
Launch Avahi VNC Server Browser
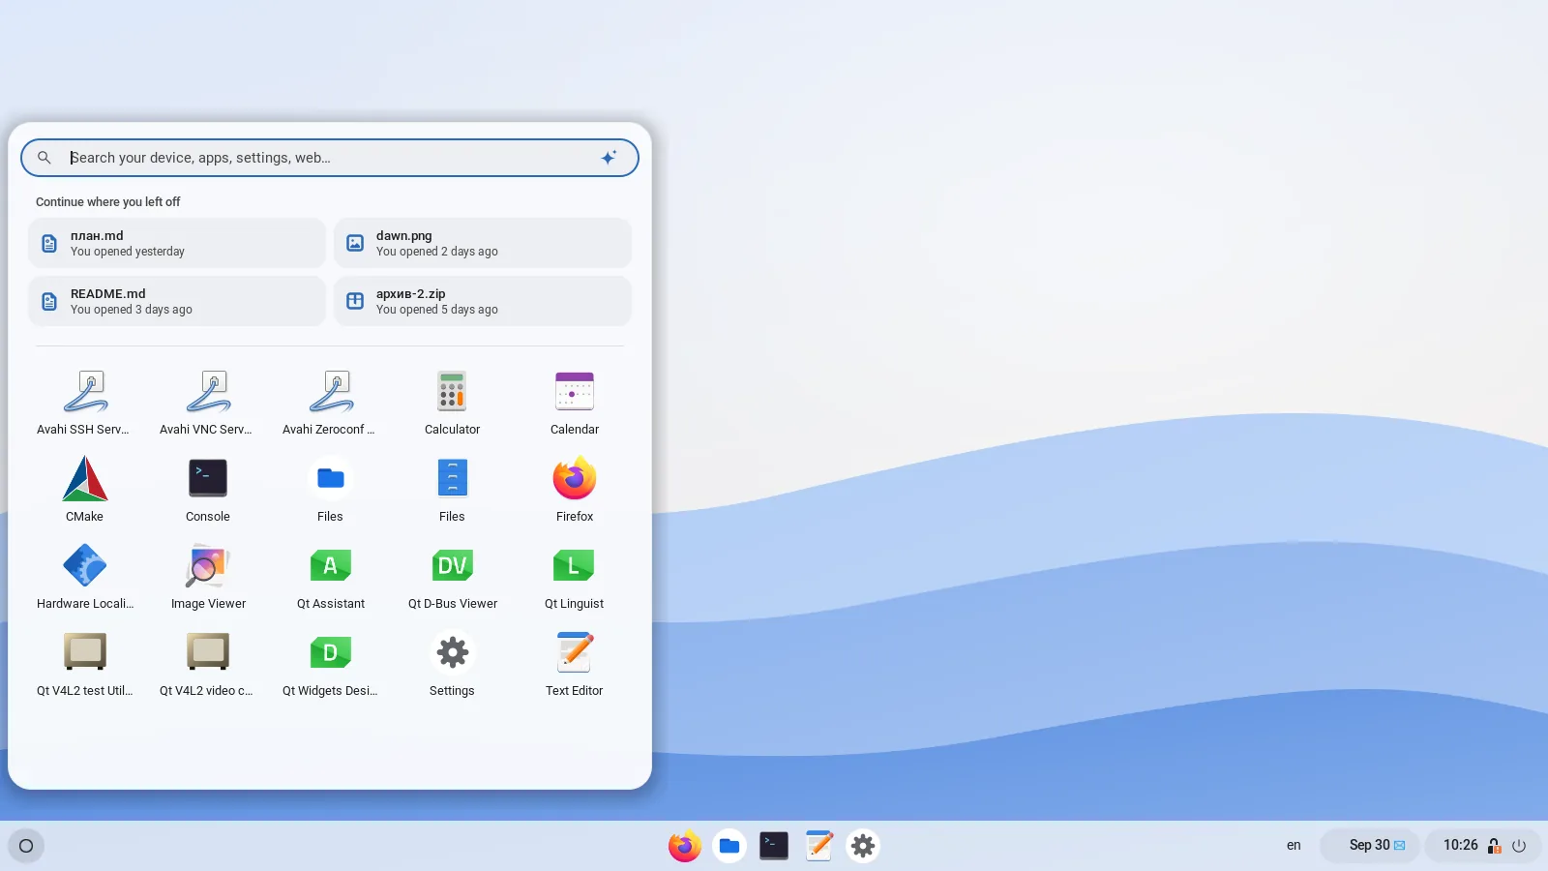pyautogui.click(x=208, y=403)
